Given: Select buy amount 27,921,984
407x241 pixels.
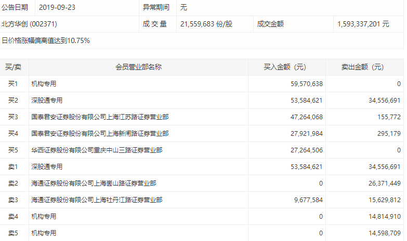Looking at the screenshot, I should (x=307, y=133).
